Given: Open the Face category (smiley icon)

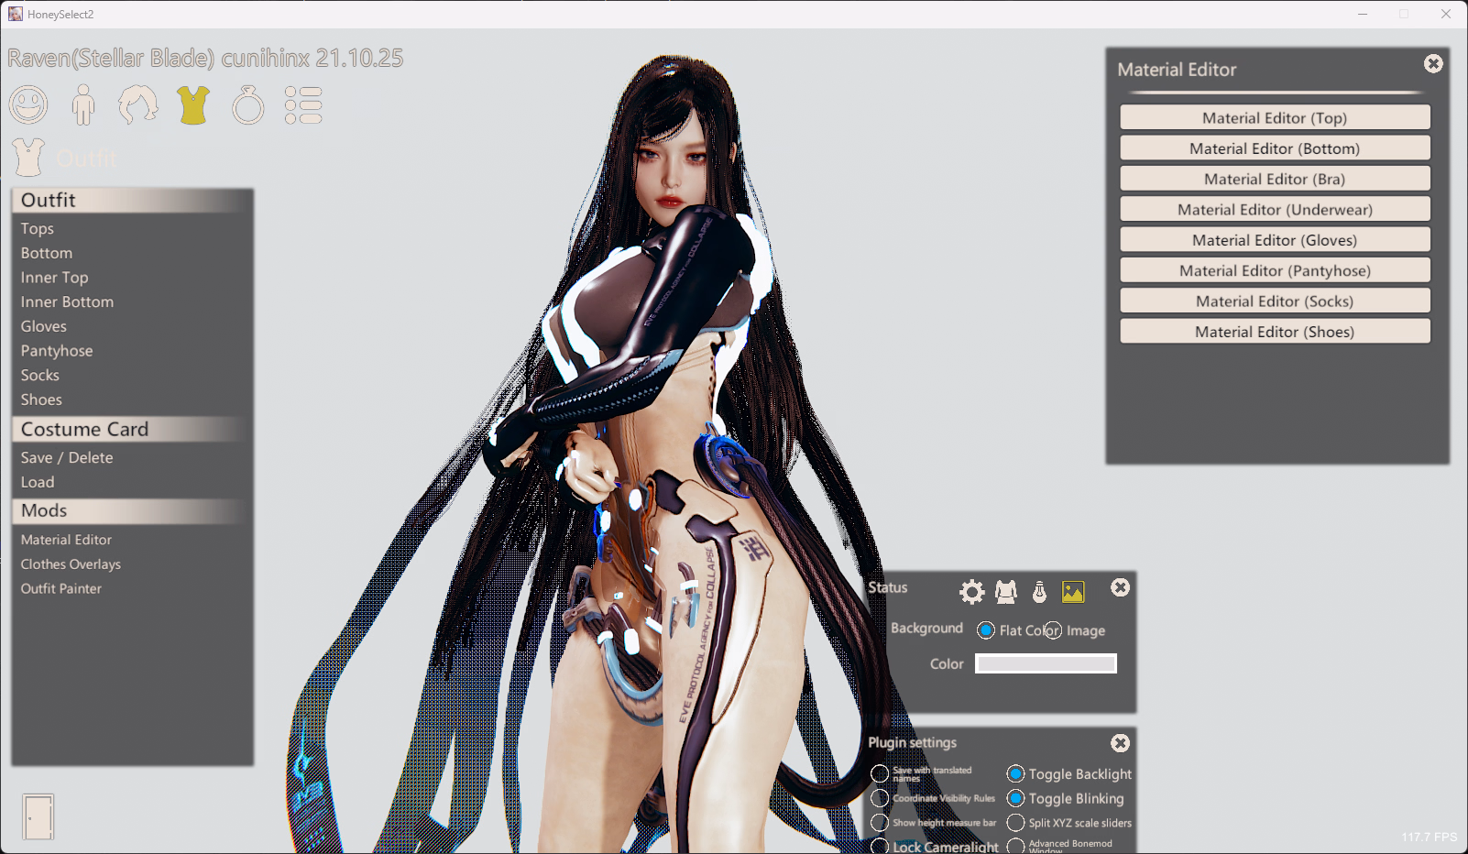Looking at the screenshot, I should tap(28, 105).
